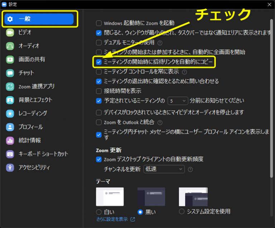Click the white theme preview thumbnail
This screenshot has width=275, height=228.
110,197
